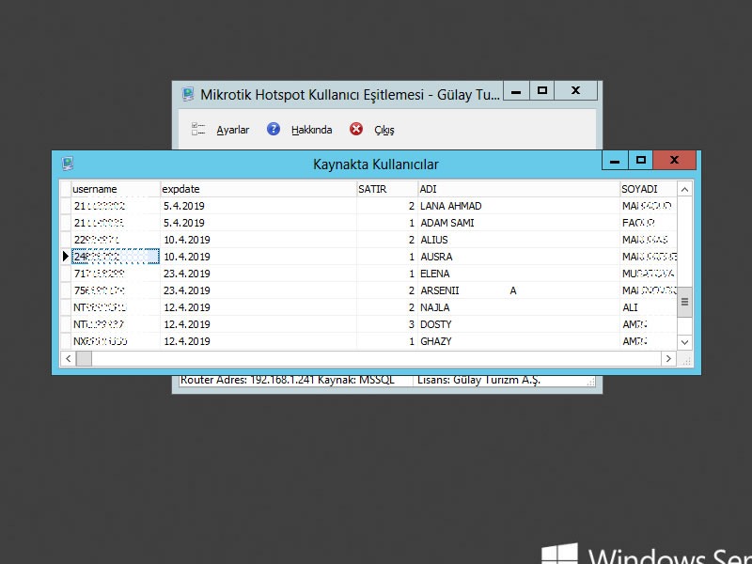This screenshot has height=564, width=752.
Task: Click the Kaynakta Kullanıcılar window icon
Action: pyautogui.click(x=68, y=164)
